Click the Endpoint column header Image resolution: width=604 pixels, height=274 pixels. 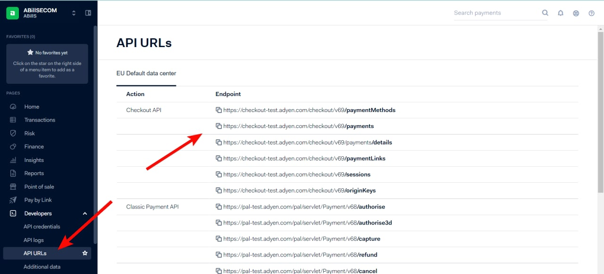[x=228, y=94]
